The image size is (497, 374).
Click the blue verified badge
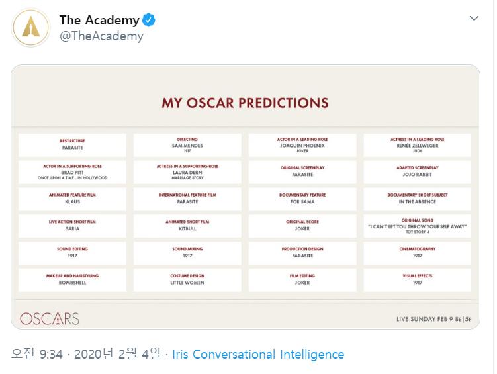[x=150, y=20]
